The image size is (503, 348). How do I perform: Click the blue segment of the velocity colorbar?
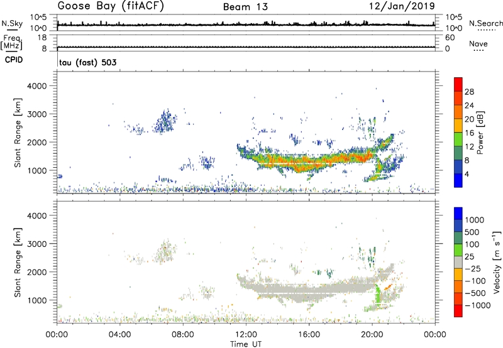[458, 214]
